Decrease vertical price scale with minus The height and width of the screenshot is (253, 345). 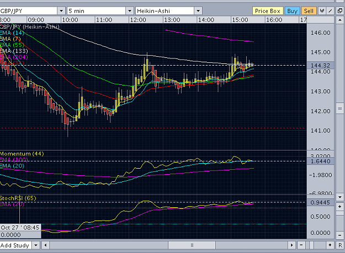(x=340, y=235)
